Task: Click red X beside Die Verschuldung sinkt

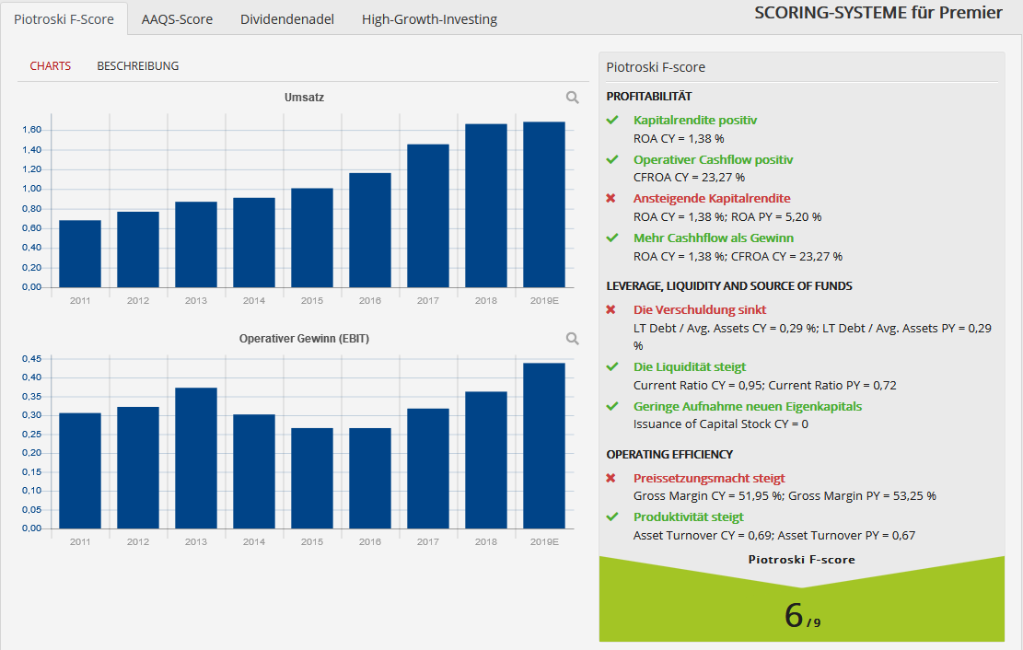Action: [610, 309]
